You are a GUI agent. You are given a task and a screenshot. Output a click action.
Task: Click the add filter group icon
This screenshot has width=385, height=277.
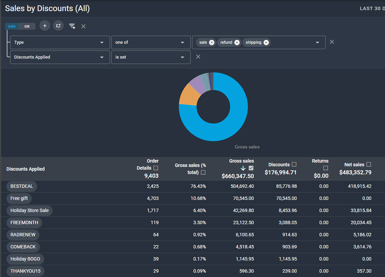(58, 26)
